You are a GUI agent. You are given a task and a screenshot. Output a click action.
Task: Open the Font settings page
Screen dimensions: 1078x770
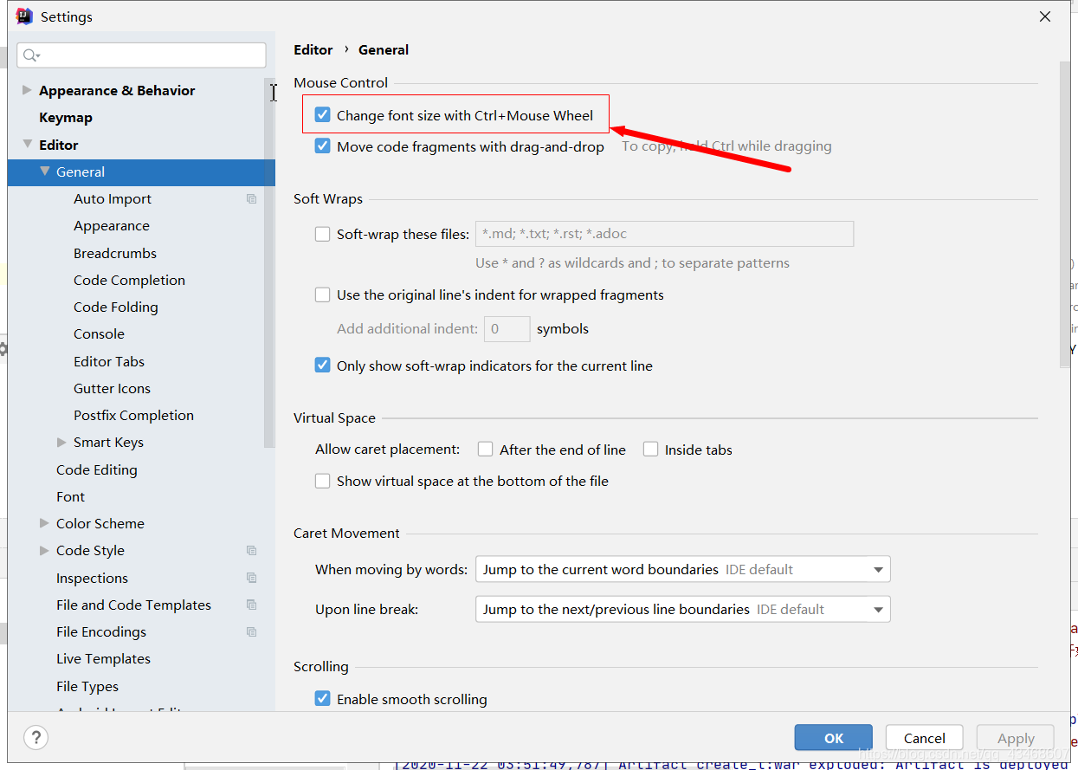point(71,496)
